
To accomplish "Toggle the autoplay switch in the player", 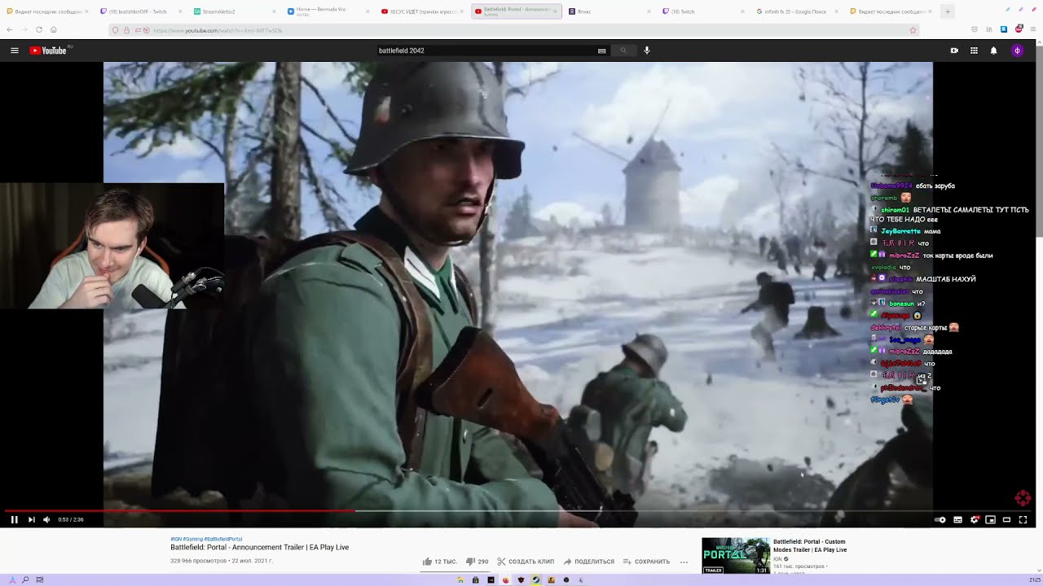I will point(940,519).
